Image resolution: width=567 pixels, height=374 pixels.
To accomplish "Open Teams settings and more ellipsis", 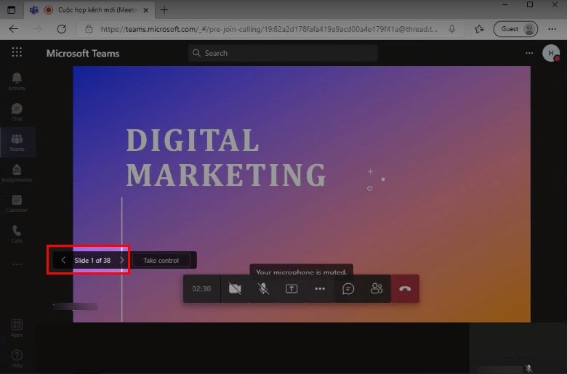I will (x=529, y=53).
